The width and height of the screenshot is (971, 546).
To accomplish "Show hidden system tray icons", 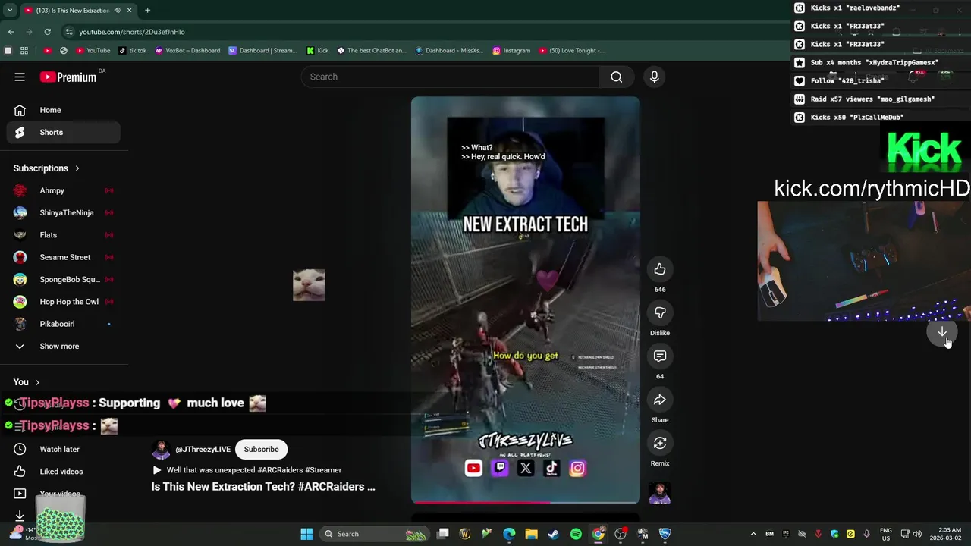I will coord(753,534).
